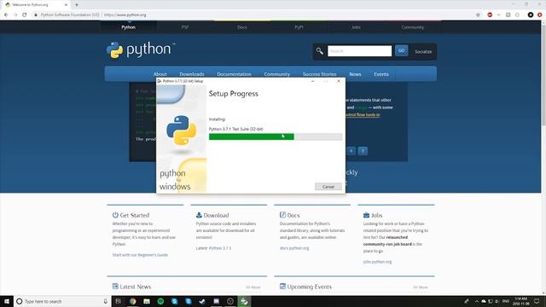Click the GO search button
The image size is (546, 307).
(x=401, y=51)
